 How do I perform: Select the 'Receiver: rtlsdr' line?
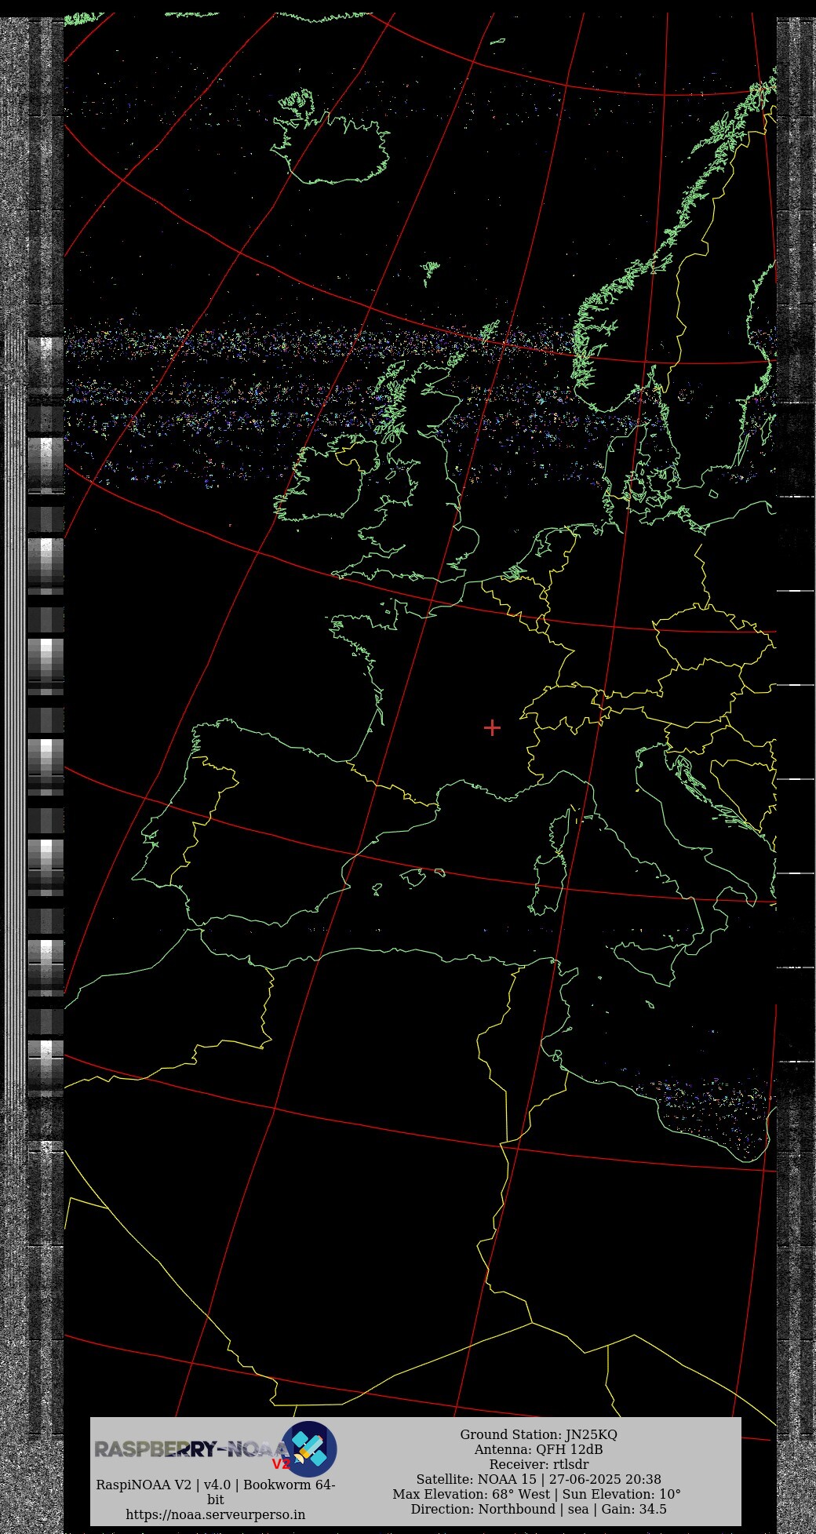538,1464
